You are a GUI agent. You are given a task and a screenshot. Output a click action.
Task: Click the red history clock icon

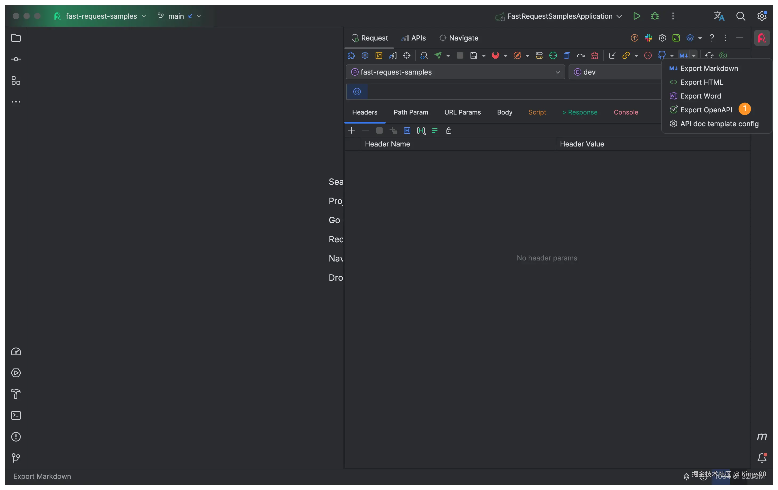pos(648,56)
